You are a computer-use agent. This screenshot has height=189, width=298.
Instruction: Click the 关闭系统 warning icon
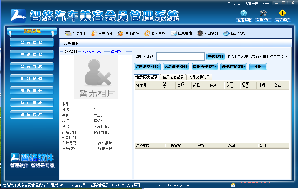click(x=282, y=13)
